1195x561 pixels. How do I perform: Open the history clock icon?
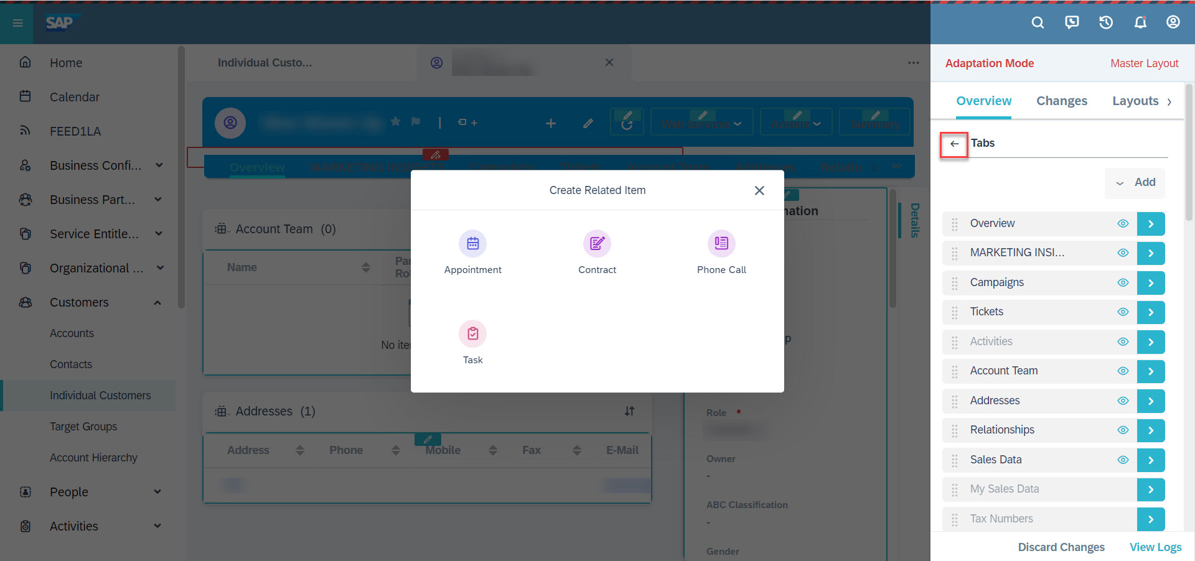tap(1106, 22)
